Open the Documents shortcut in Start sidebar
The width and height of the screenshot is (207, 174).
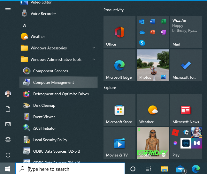[8, 109]
